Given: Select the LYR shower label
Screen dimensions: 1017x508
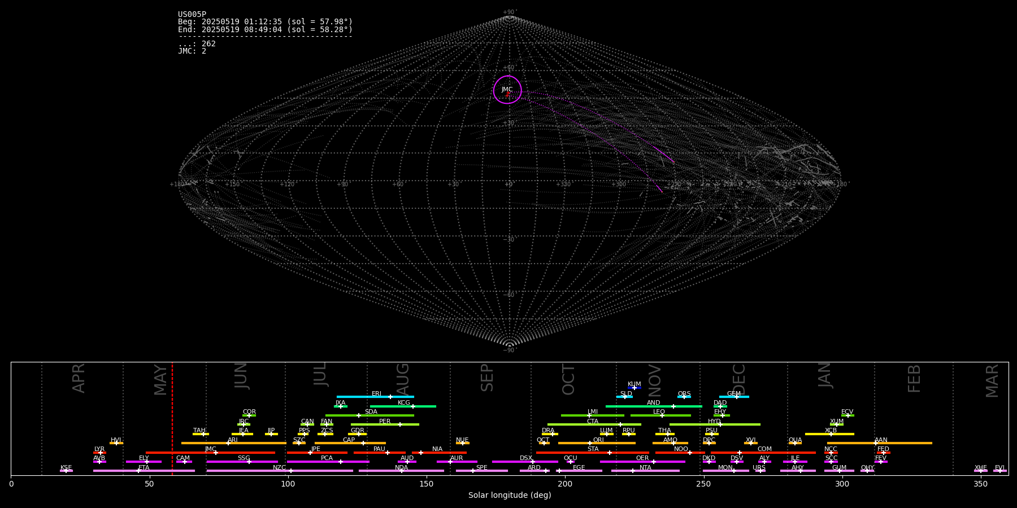Looking at the screenshot, I should point(99,449).
